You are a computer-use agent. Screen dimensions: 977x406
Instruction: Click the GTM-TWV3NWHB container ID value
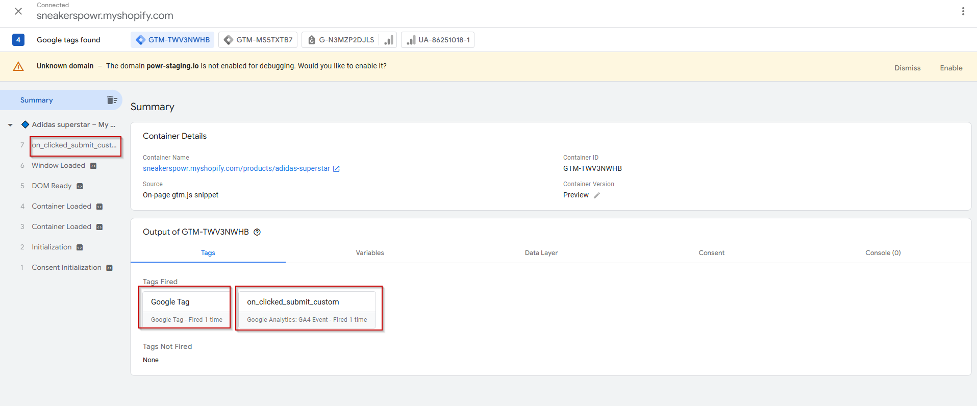point(592,168)
